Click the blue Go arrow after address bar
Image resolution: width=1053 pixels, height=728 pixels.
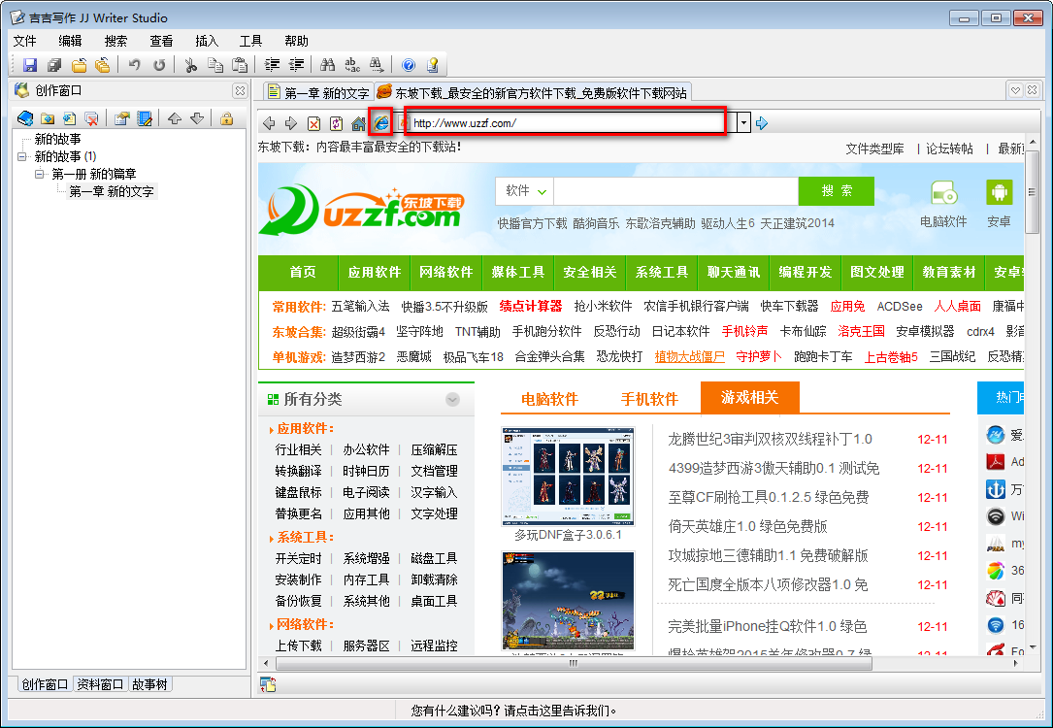[762, 123]
